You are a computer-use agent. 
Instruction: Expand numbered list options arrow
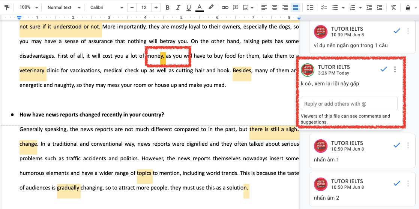360,8
